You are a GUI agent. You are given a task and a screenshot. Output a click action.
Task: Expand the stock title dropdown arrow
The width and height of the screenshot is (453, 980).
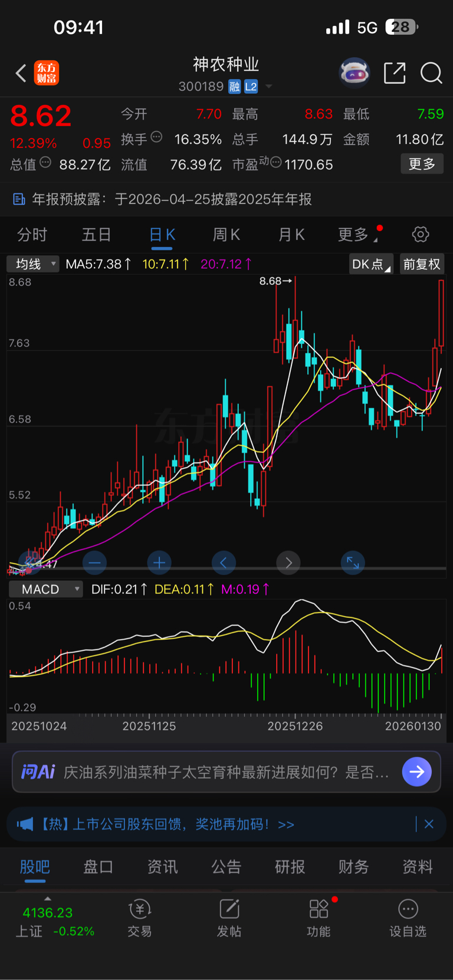[269, 87]
